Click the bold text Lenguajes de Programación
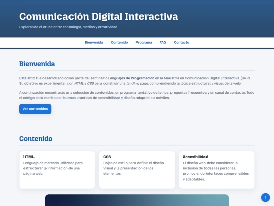The image size is (274, 206). tap(131, 78)
